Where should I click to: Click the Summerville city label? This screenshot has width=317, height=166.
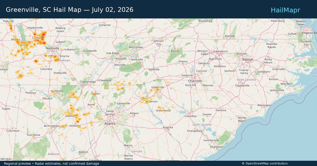coord(211,140)
